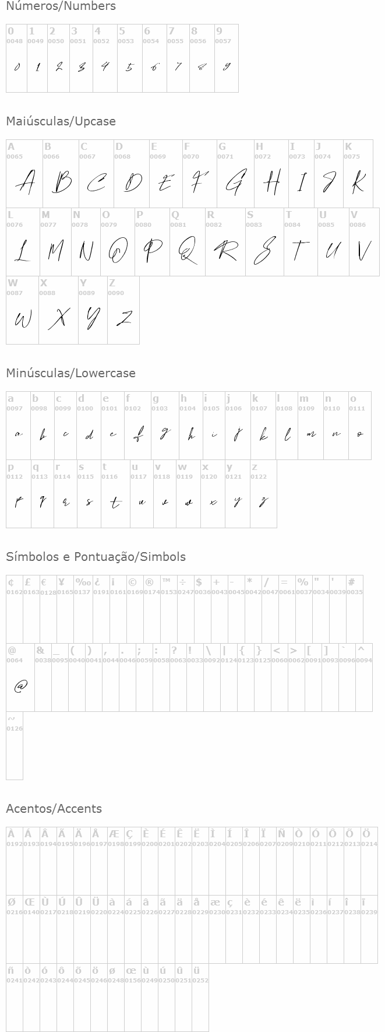385x1032 pixels.
Task: Select the lowercase a glyph cell
Action: coord(18,426)
